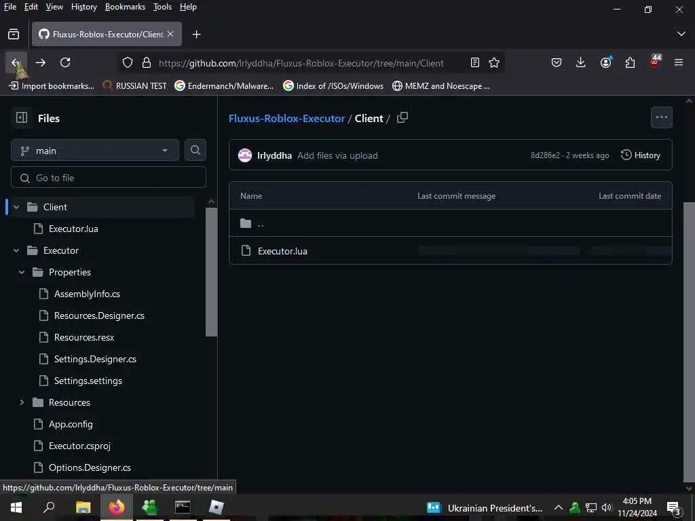Open the View menu
Viewport: 695px width, 521px height.
click(x=54, y=7)
